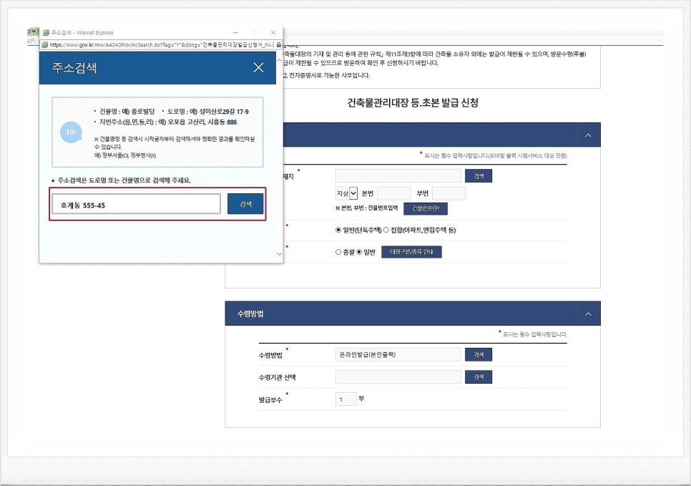Focus the 부번 number input field

point(449,193)
